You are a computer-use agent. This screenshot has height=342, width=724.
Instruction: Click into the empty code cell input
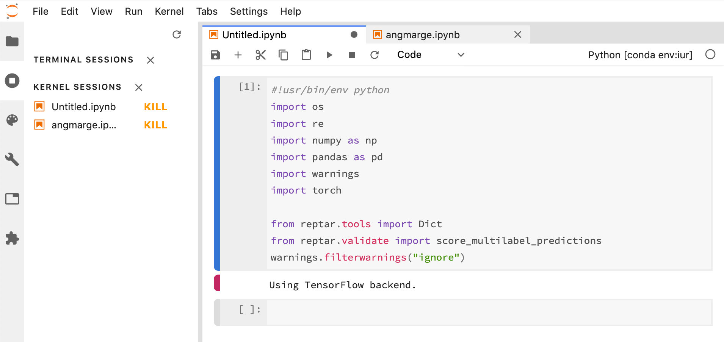tap(489, 312)
